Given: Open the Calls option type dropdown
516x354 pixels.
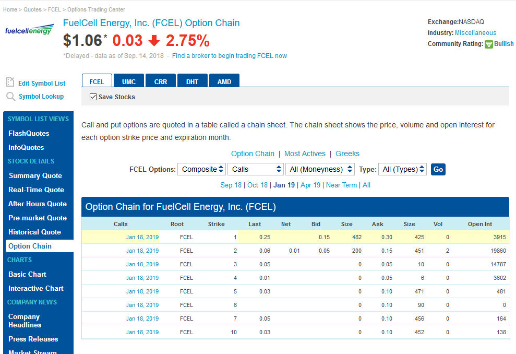Looking at the screenshot, I should pyautogui.click(x=255, y=169).
